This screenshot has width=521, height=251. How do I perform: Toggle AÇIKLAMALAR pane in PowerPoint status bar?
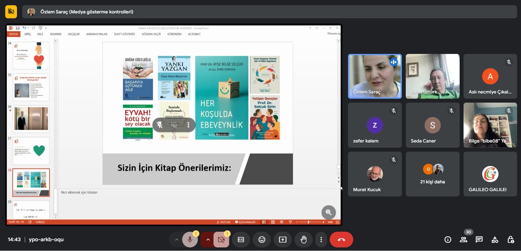[245, 222]
